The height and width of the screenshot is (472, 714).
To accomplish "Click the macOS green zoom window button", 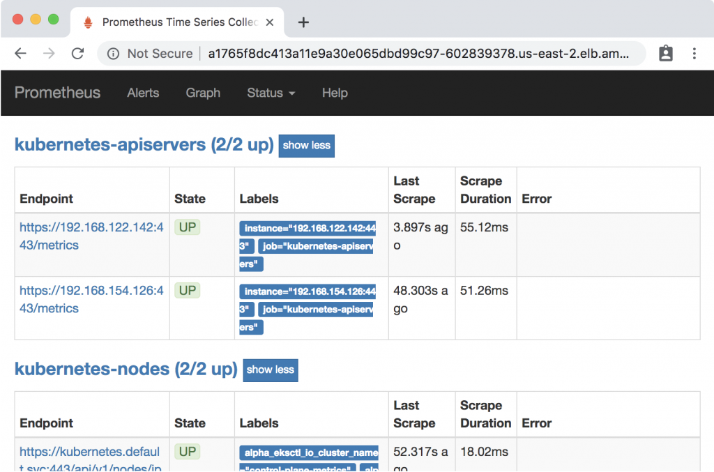I will coord(53,19).
